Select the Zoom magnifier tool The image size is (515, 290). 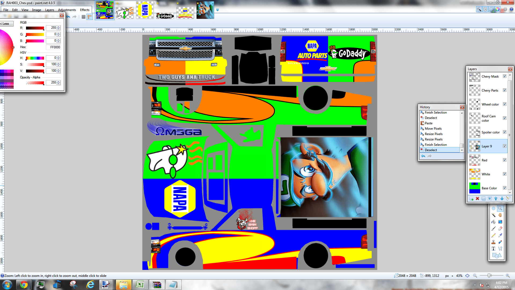[500, 208]
